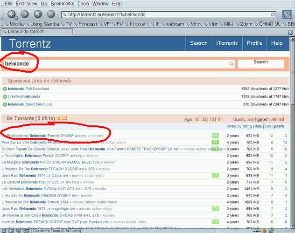Open belmondo Direct Download sponsored link
The height and width of the screenshot is (233, 295).
pos(30,104)
